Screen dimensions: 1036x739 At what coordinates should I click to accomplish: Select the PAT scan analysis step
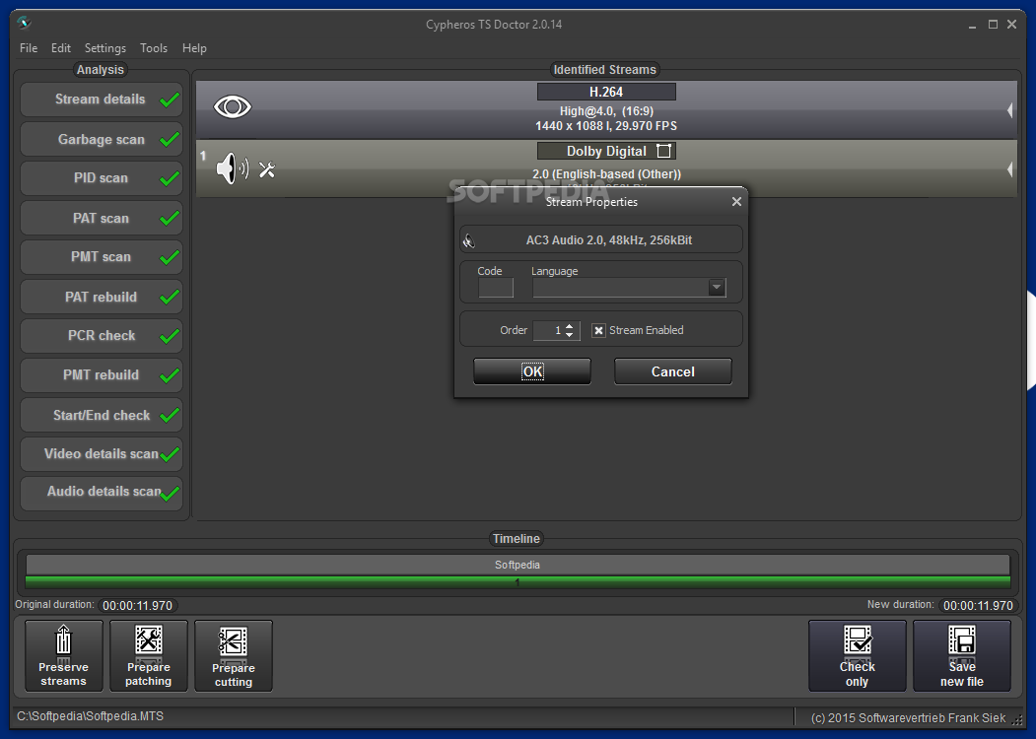pyautogui.click(x=102, y=218)
